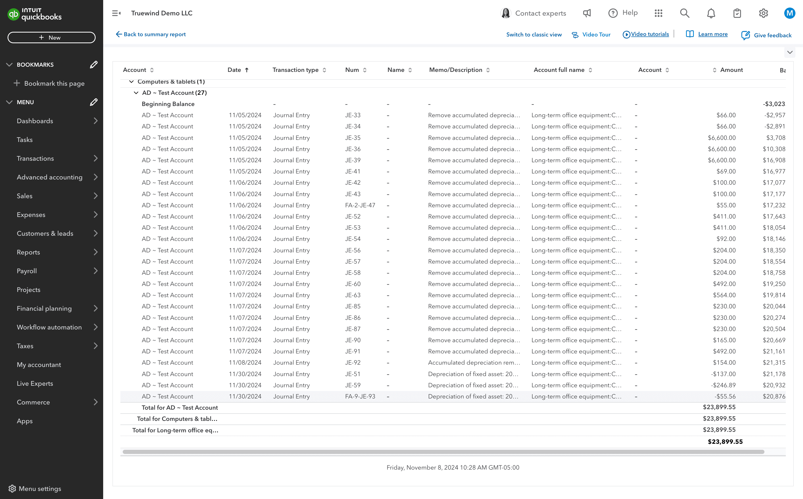Open the Settings gear

coord(763,13)
